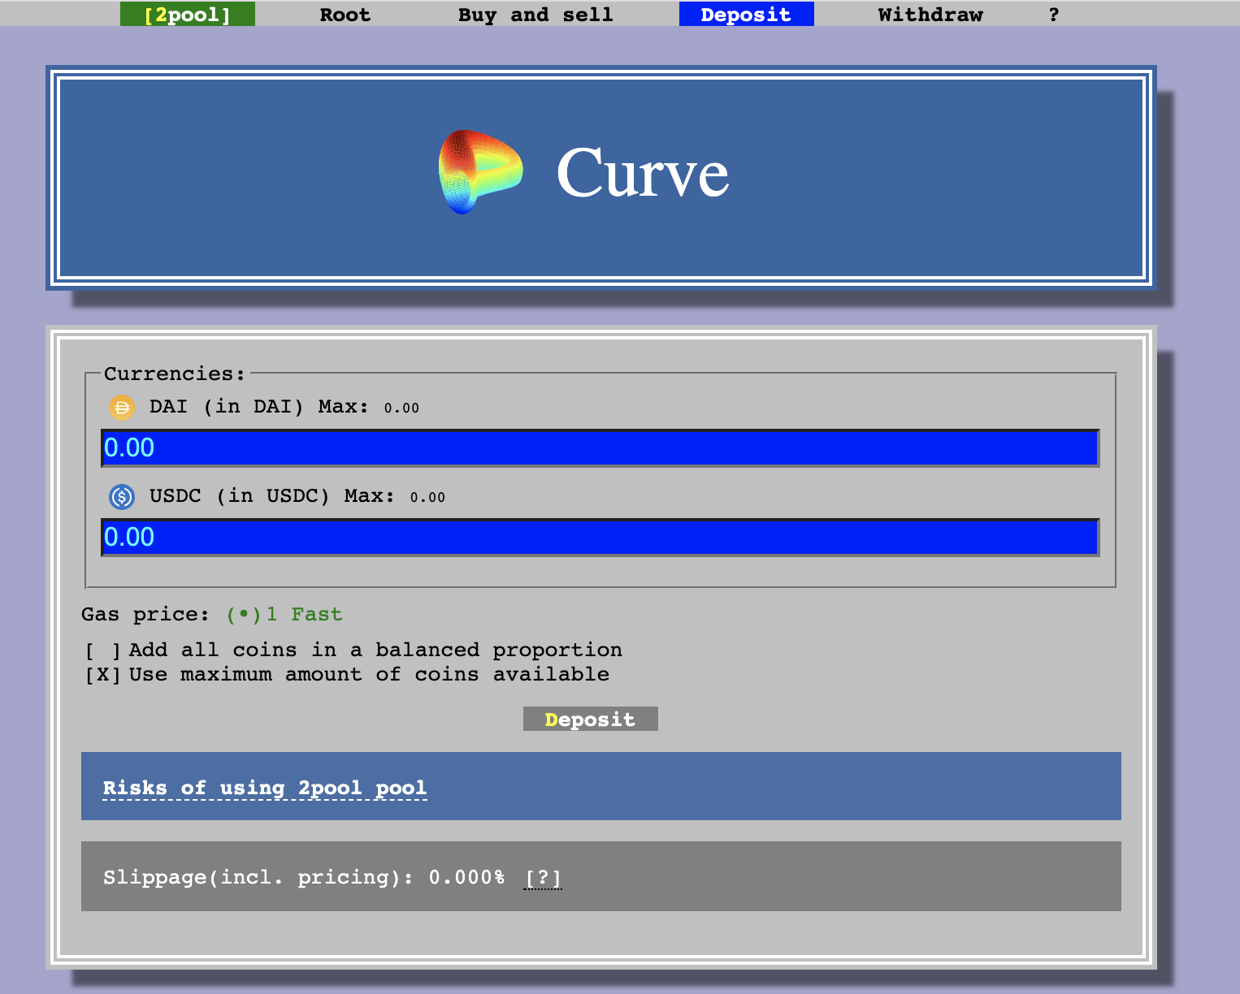Screen dimensions: 1240x994
Task: Open the ? help menu item
Action: [1054, 14]
